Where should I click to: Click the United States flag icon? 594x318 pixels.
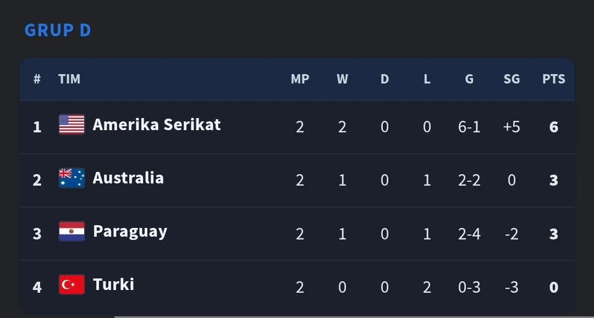tap(71, 125)
